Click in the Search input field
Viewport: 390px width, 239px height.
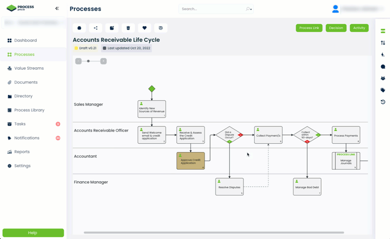click(x=211, y=9)
